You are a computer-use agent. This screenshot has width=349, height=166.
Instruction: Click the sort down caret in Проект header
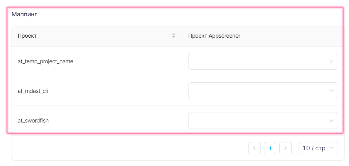pos(174,37)
